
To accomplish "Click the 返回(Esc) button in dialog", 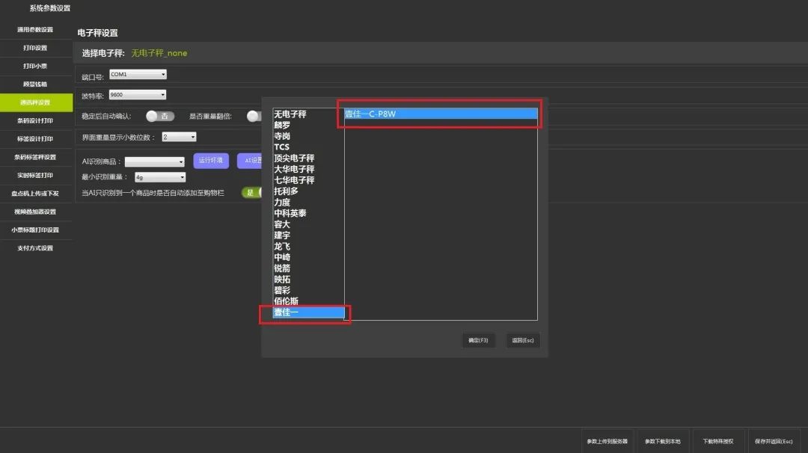I will pos(522,340).
